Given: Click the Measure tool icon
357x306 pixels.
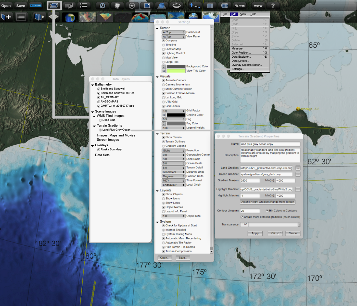Looking at the screenshot, I should click(x=195, y=6).
